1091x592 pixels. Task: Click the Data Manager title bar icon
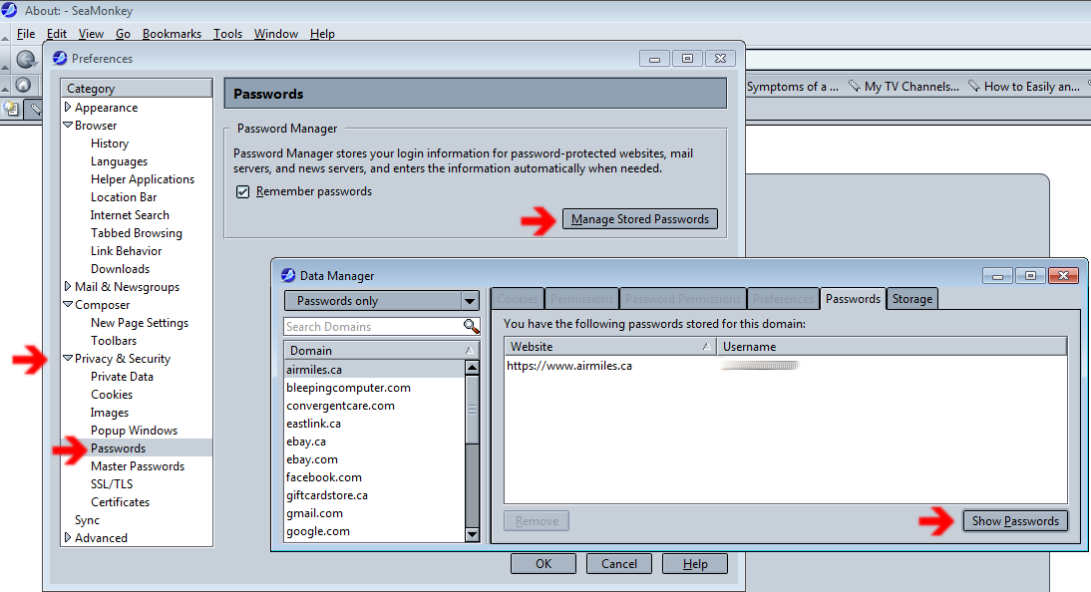coord(288,275)
